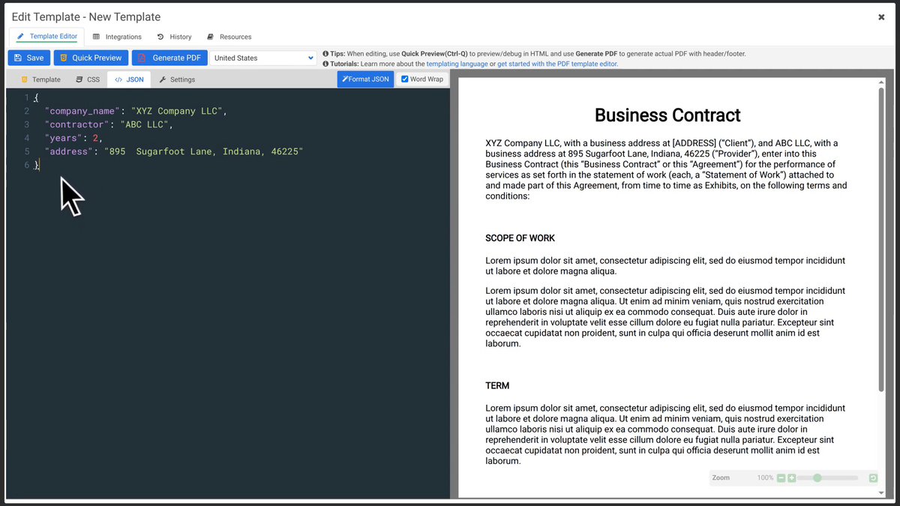Viewport: 900px width, 506px height.
Task: Open the United States country dropdown
Action: tap(263, 57)
